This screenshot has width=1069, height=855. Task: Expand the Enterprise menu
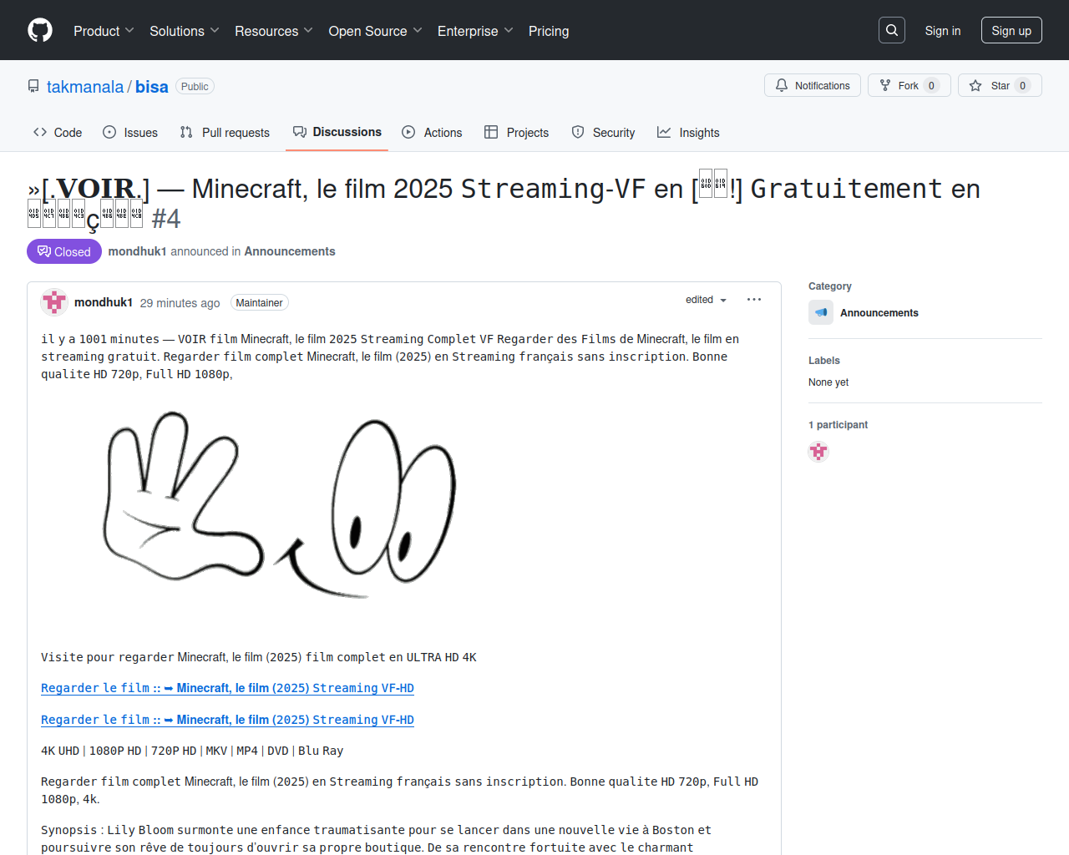point(475,31)
